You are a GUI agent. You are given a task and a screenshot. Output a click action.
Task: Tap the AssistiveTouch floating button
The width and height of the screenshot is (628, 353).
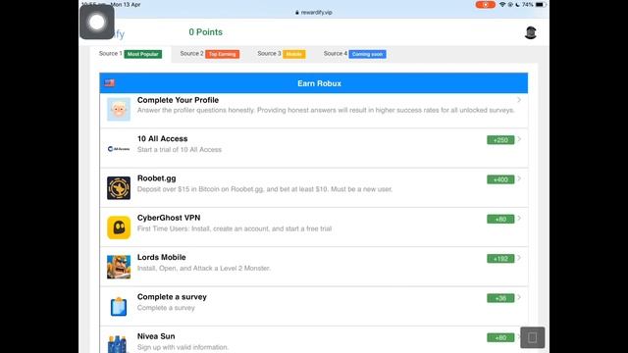(97, 22)
